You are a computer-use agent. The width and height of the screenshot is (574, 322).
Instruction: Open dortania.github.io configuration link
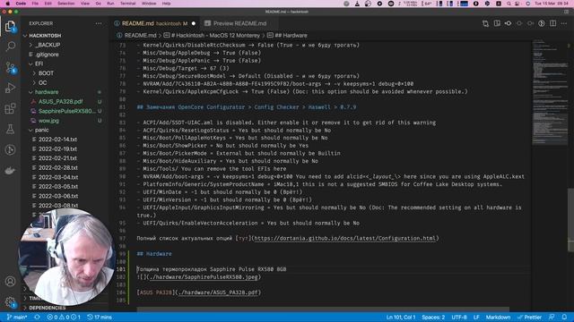coord(344,239)
